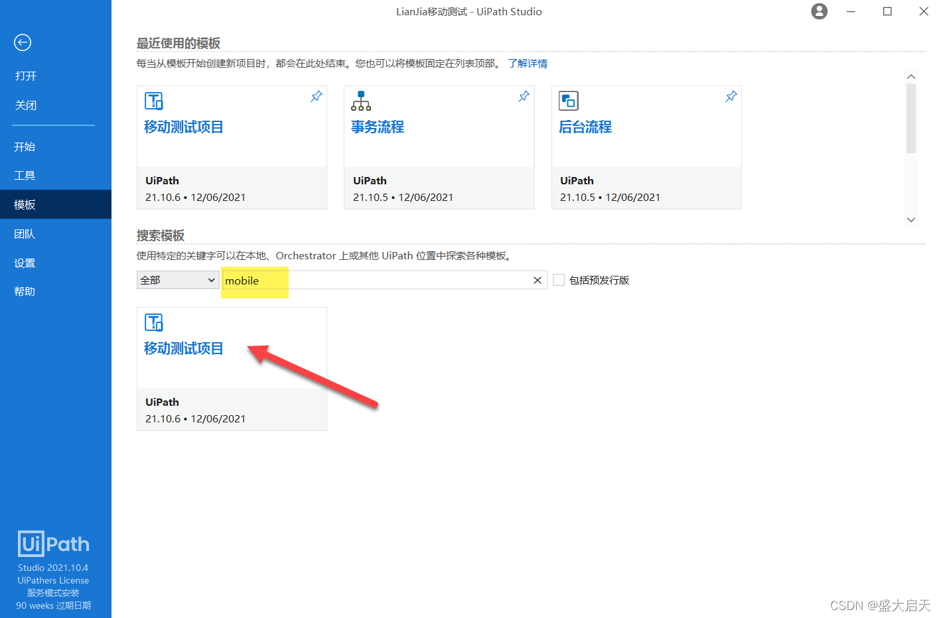Image resolution: width=941 pixels, height=618 pixels.
Task: Click the 了解详情 link
Action: click(x=528, y=63)
